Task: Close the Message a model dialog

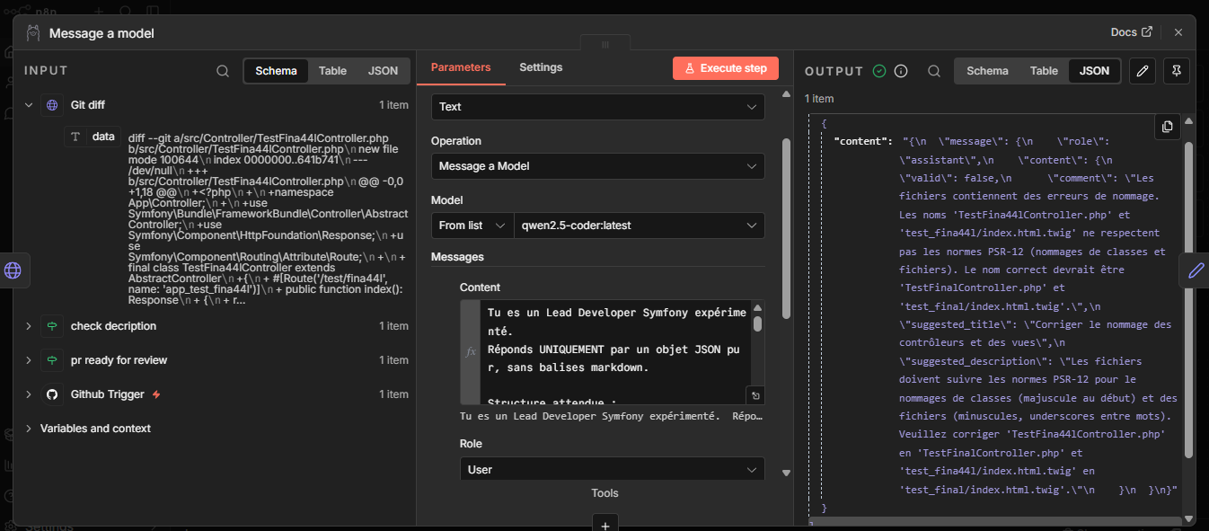Action: click(1178, 32)
